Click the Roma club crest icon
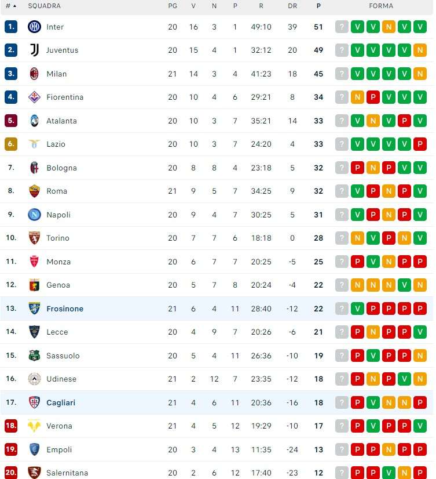The width and height of the screenshot is (436, 479). pyautogui.click(x=35, y=191)
